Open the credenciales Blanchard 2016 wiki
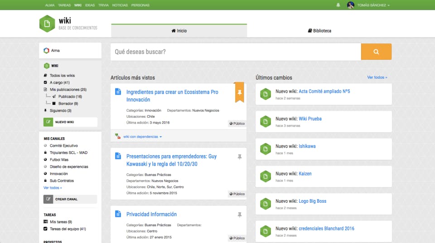435x243 pixels. 326,229
